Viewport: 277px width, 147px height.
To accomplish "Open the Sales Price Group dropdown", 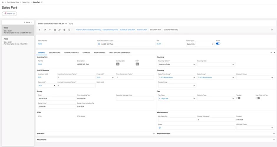I will pyautogui.click(x=177, y=77).
